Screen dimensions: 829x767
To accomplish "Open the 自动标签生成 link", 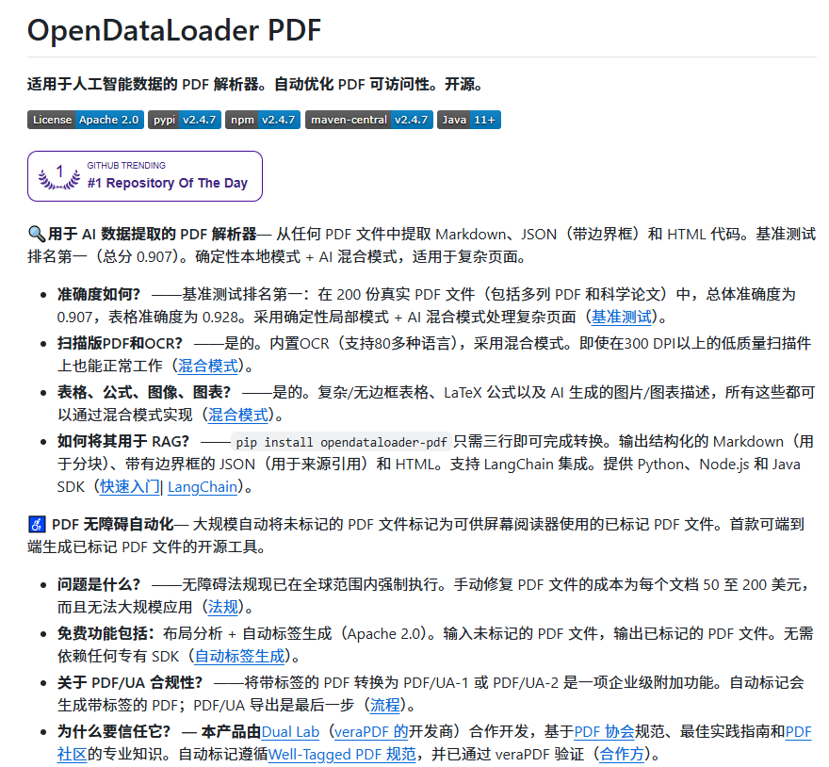I will pyautogui.click(x=239, y=656).
